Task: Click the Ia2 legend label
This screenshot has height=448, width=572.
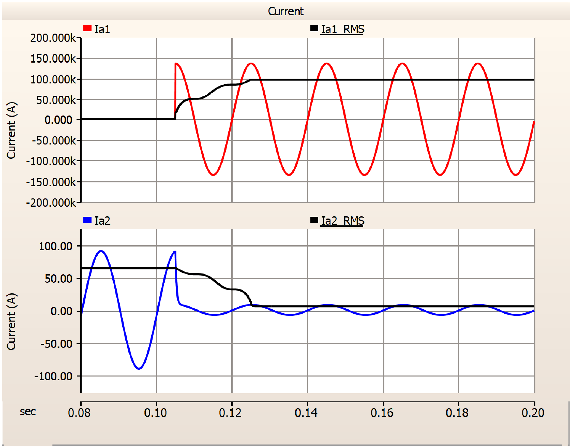Action: pos(102,221)
